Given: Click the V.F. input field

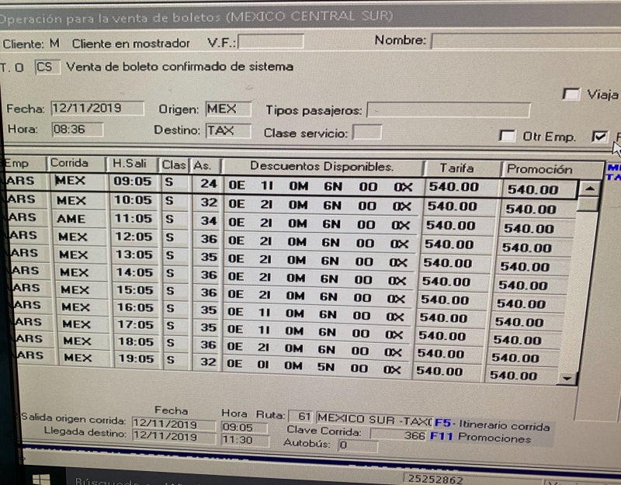Looking at the screenshot, I should [x=271, y=41].
